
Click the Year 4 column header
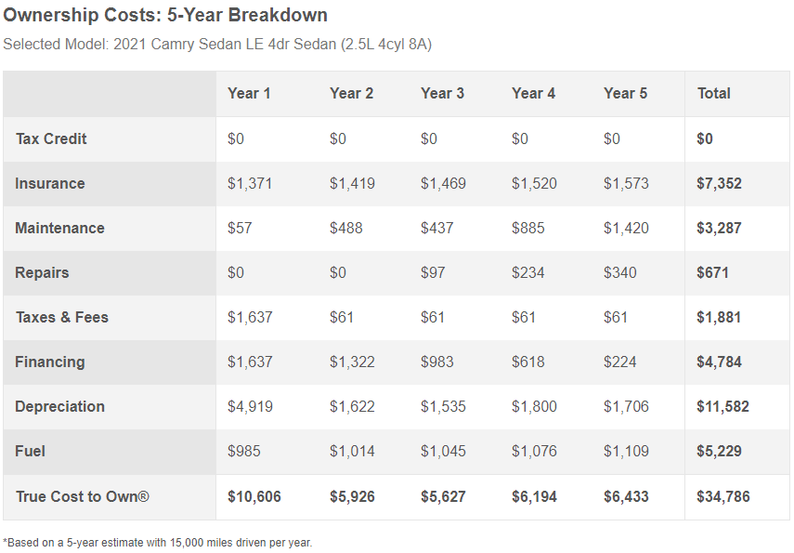(x=533, y=93)
